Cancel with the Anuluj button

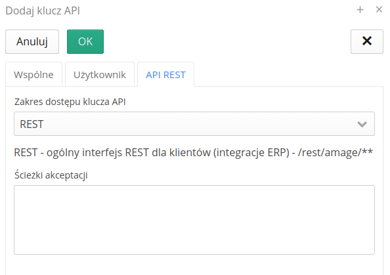32,41
